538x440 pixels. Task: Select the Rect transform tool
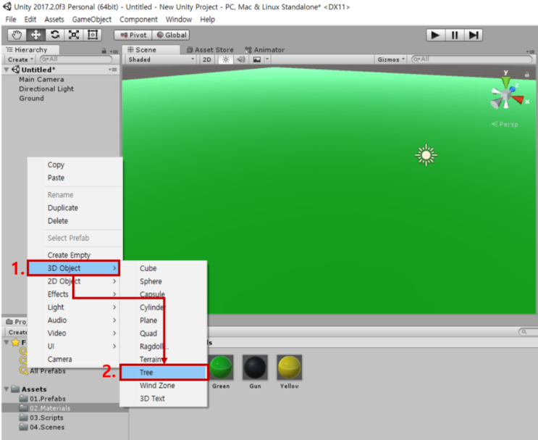(x=92, y=35)
